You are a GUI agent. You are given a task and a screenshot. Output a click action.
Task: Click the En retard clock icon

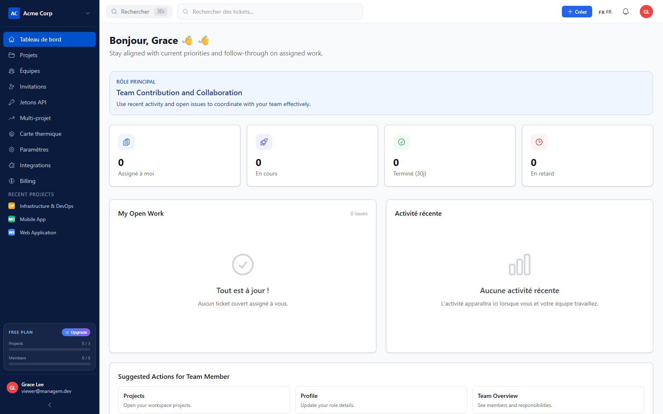539,142
